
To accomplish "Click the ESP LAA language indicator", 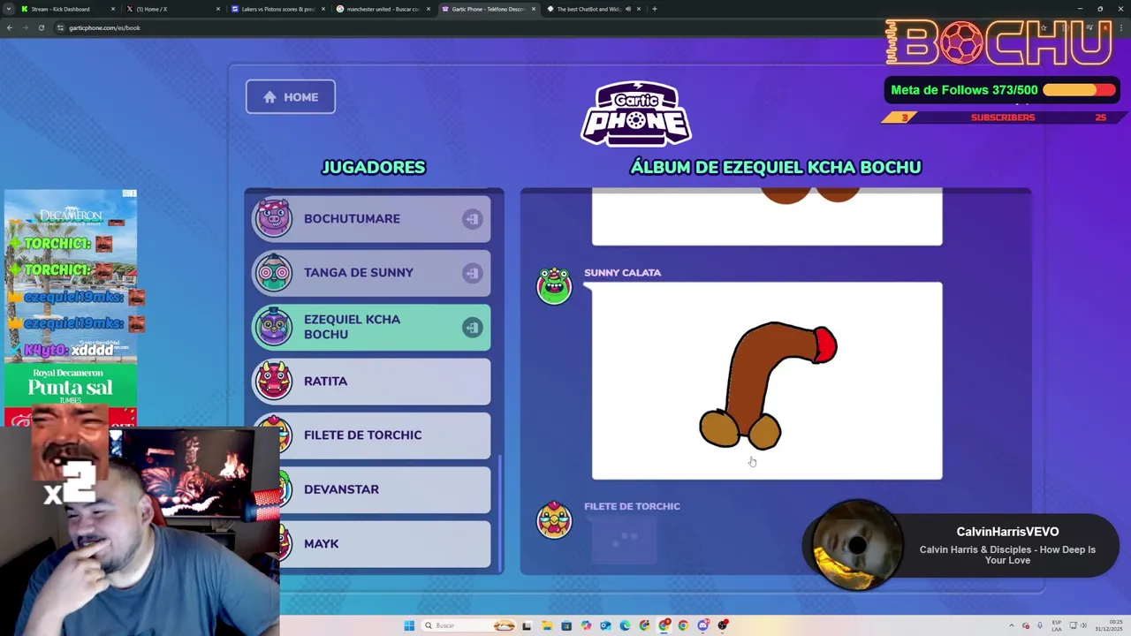I will click(1057, 625).
